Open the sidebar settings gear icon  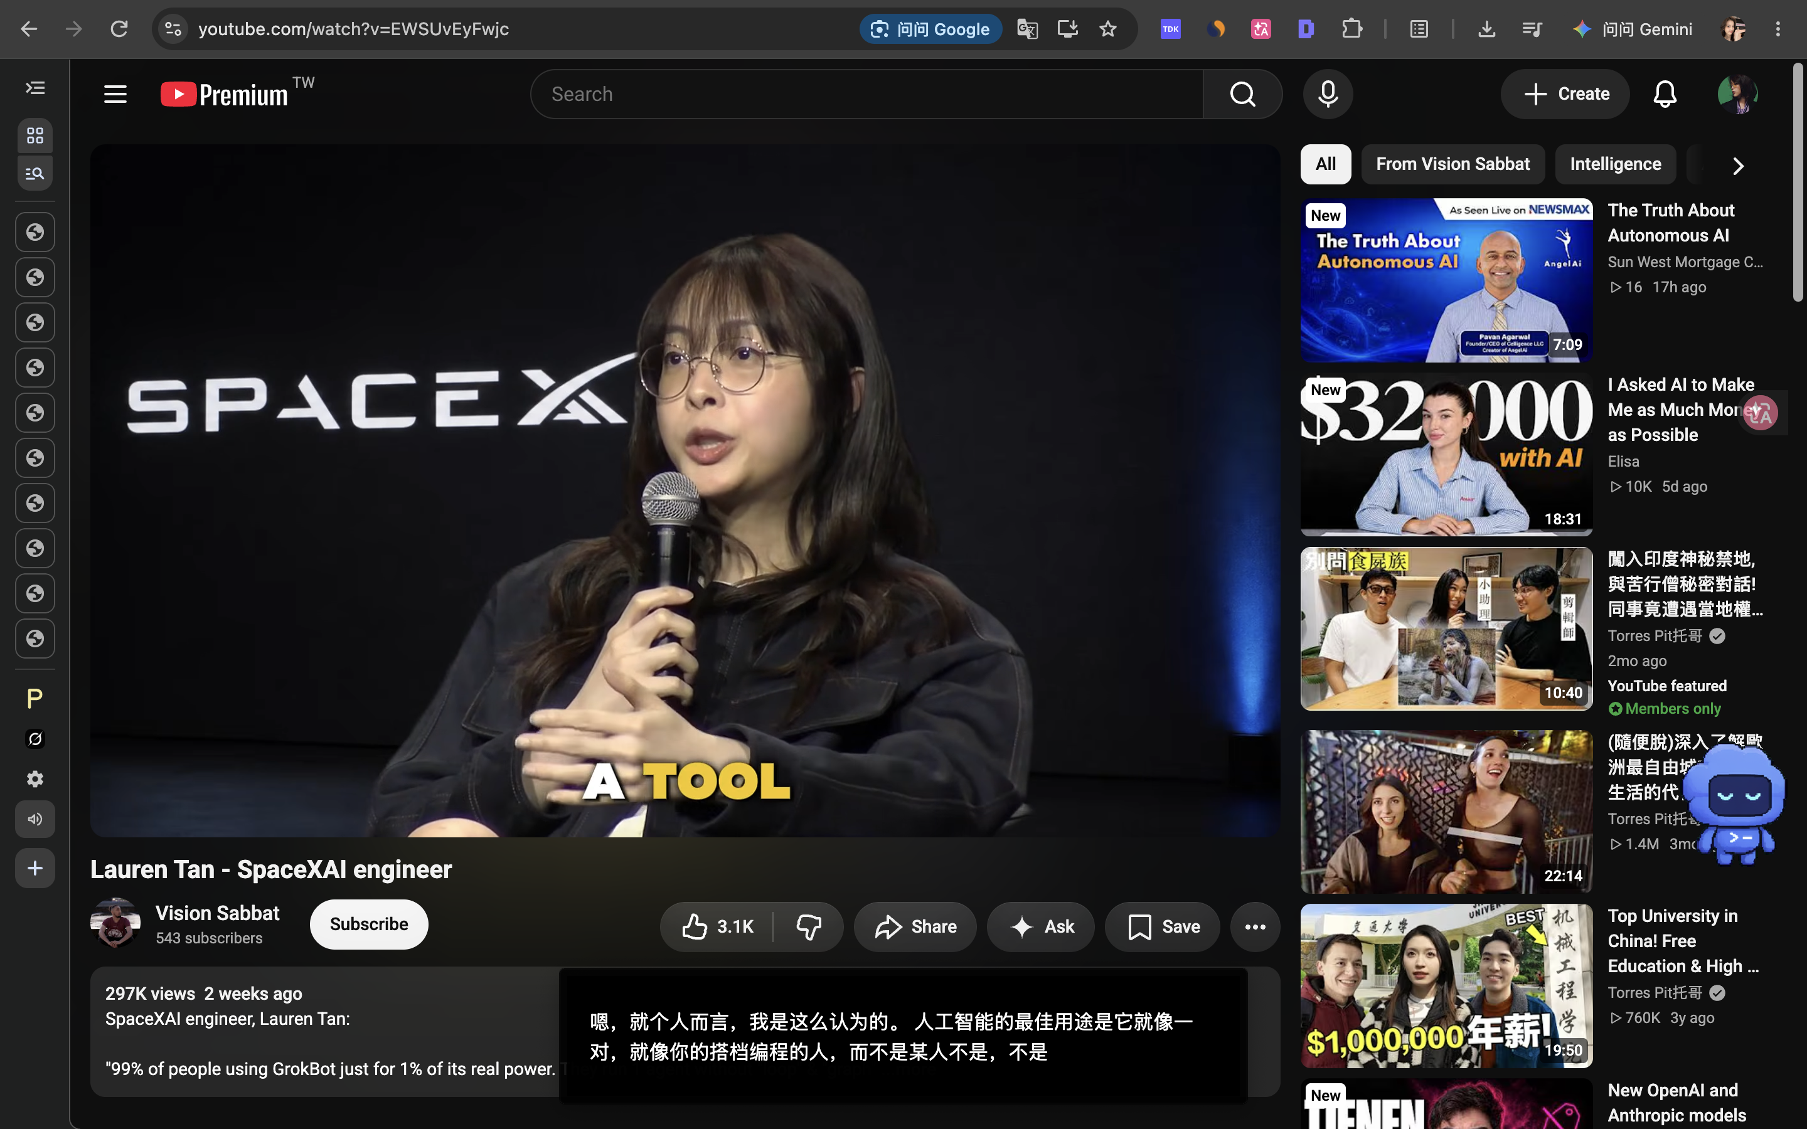click(35, 779)
